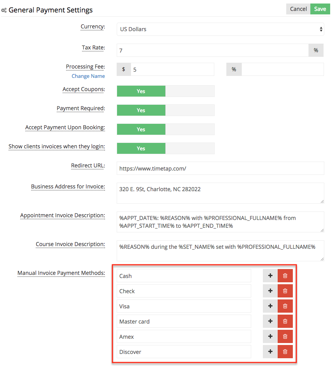Open the Change Name link

[x=88, y=76]
